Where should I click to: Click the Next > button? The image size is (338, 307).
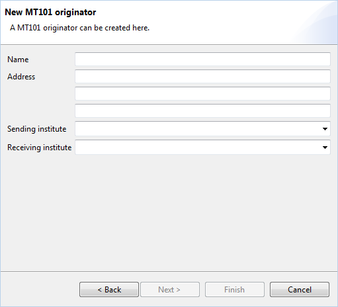[x=170, y=289]
